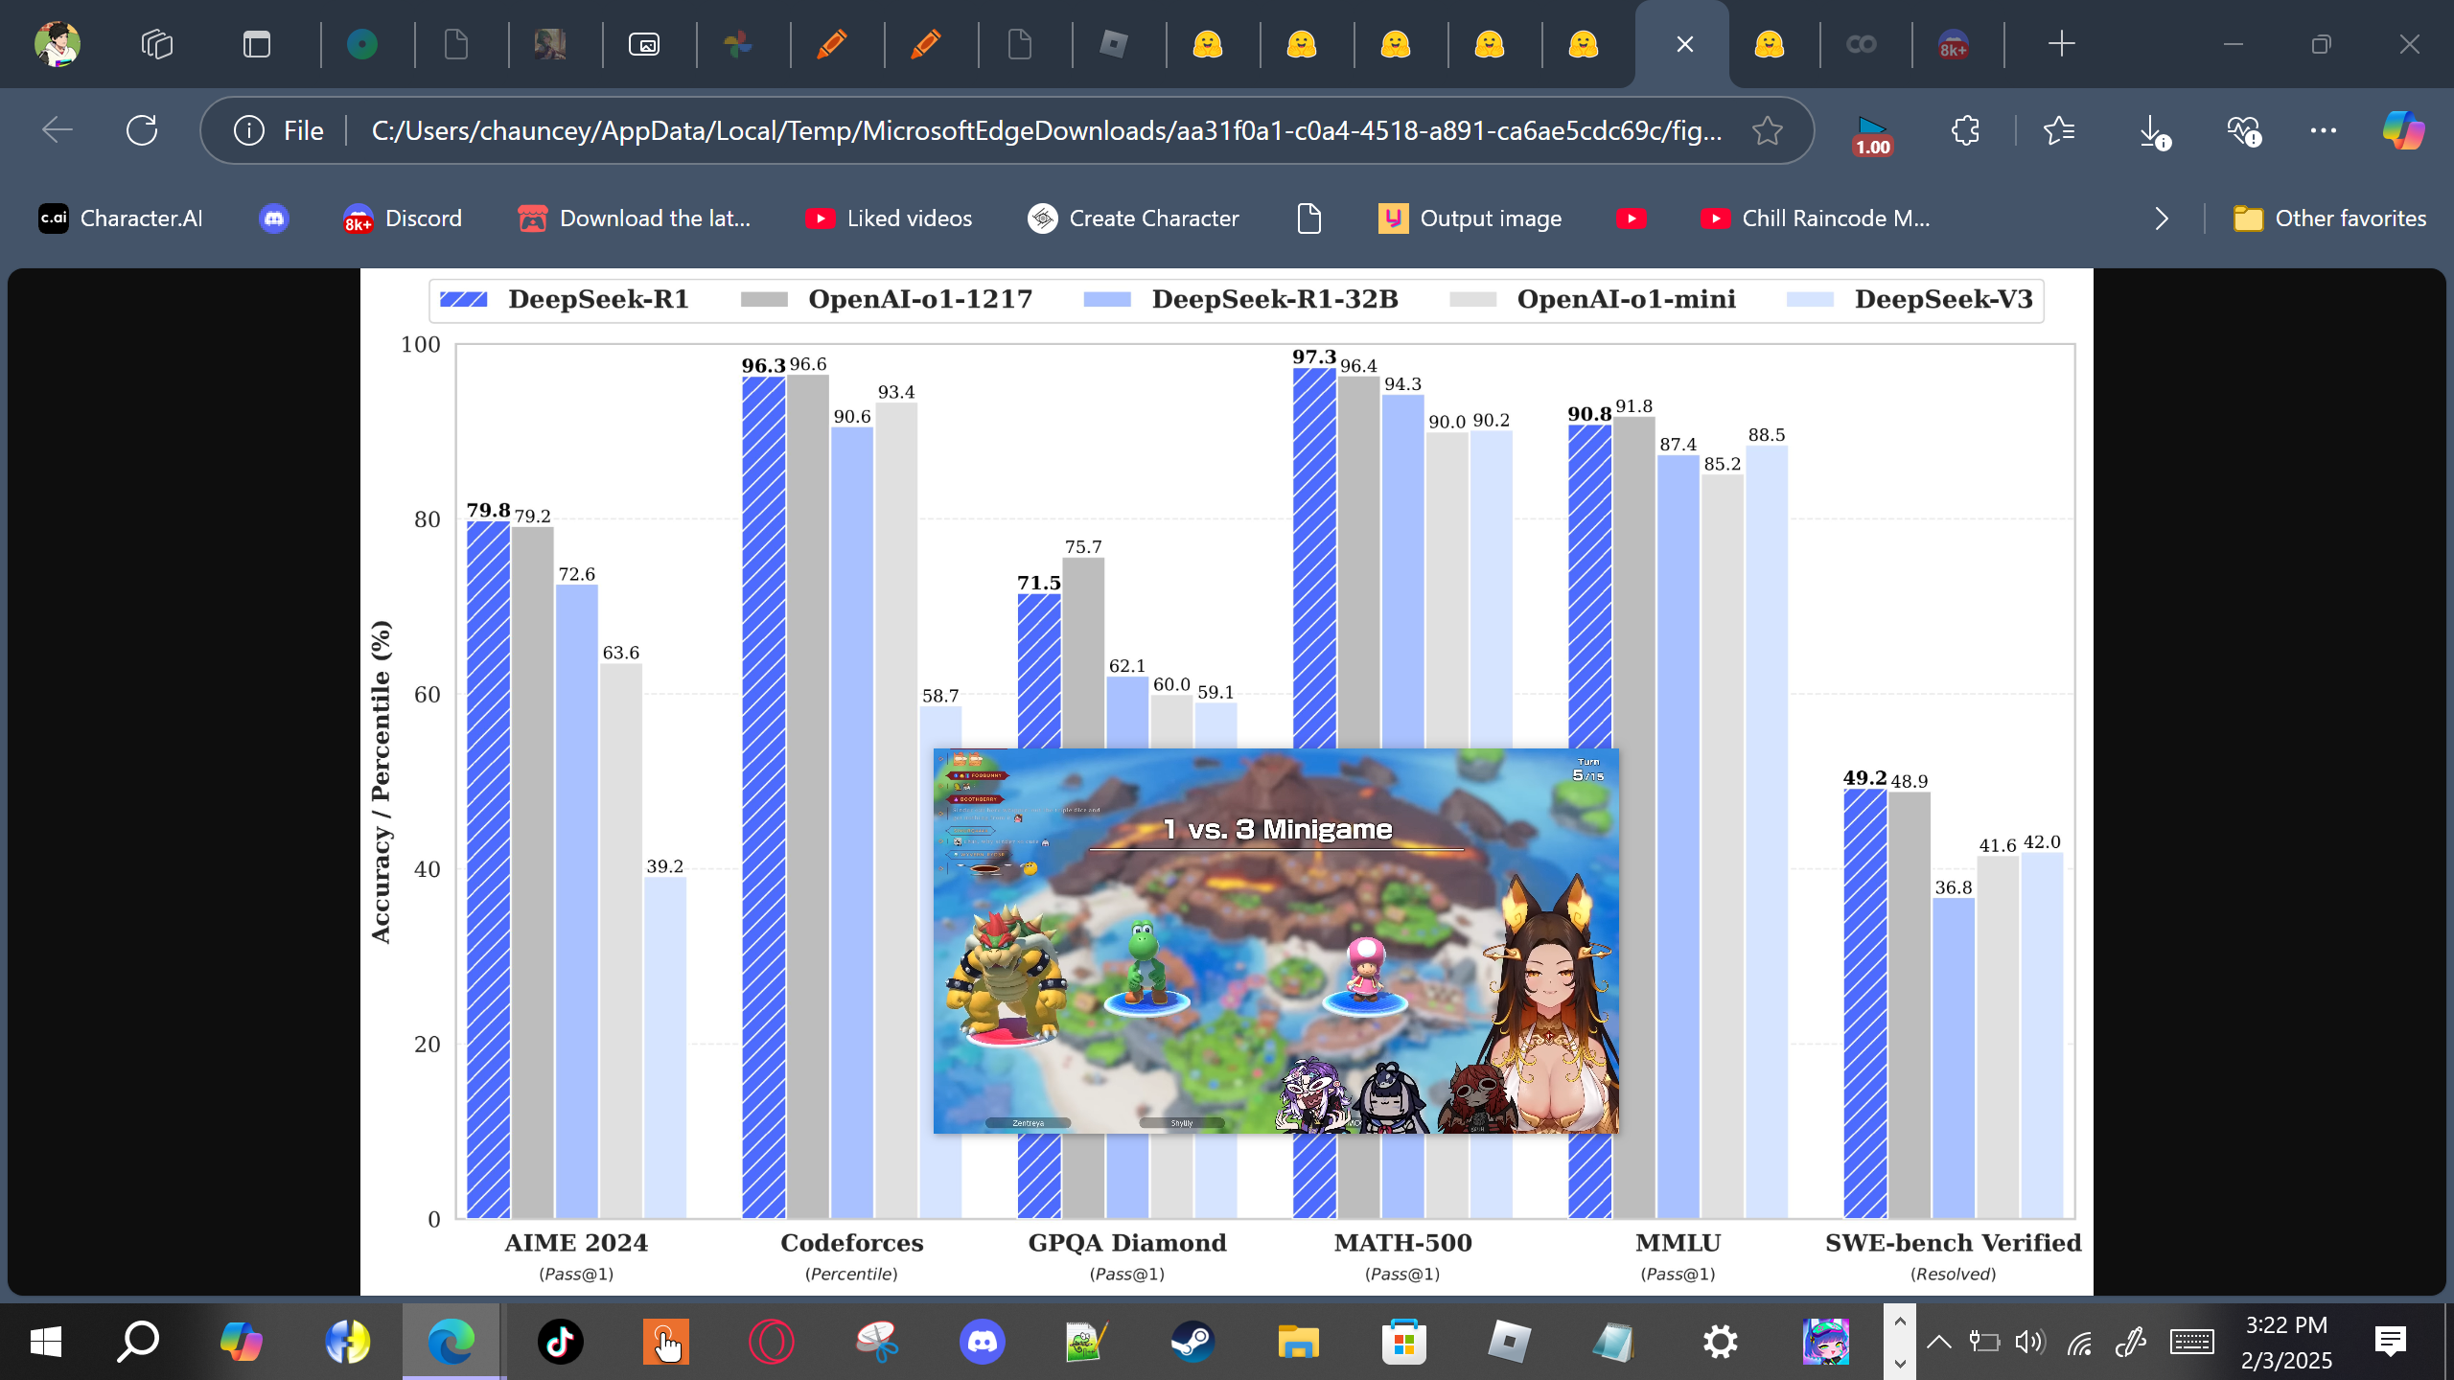This screenshot has width=2454, height=1380.
Task: Click the AIME 2024 axis label
Action: [576, 1243]
